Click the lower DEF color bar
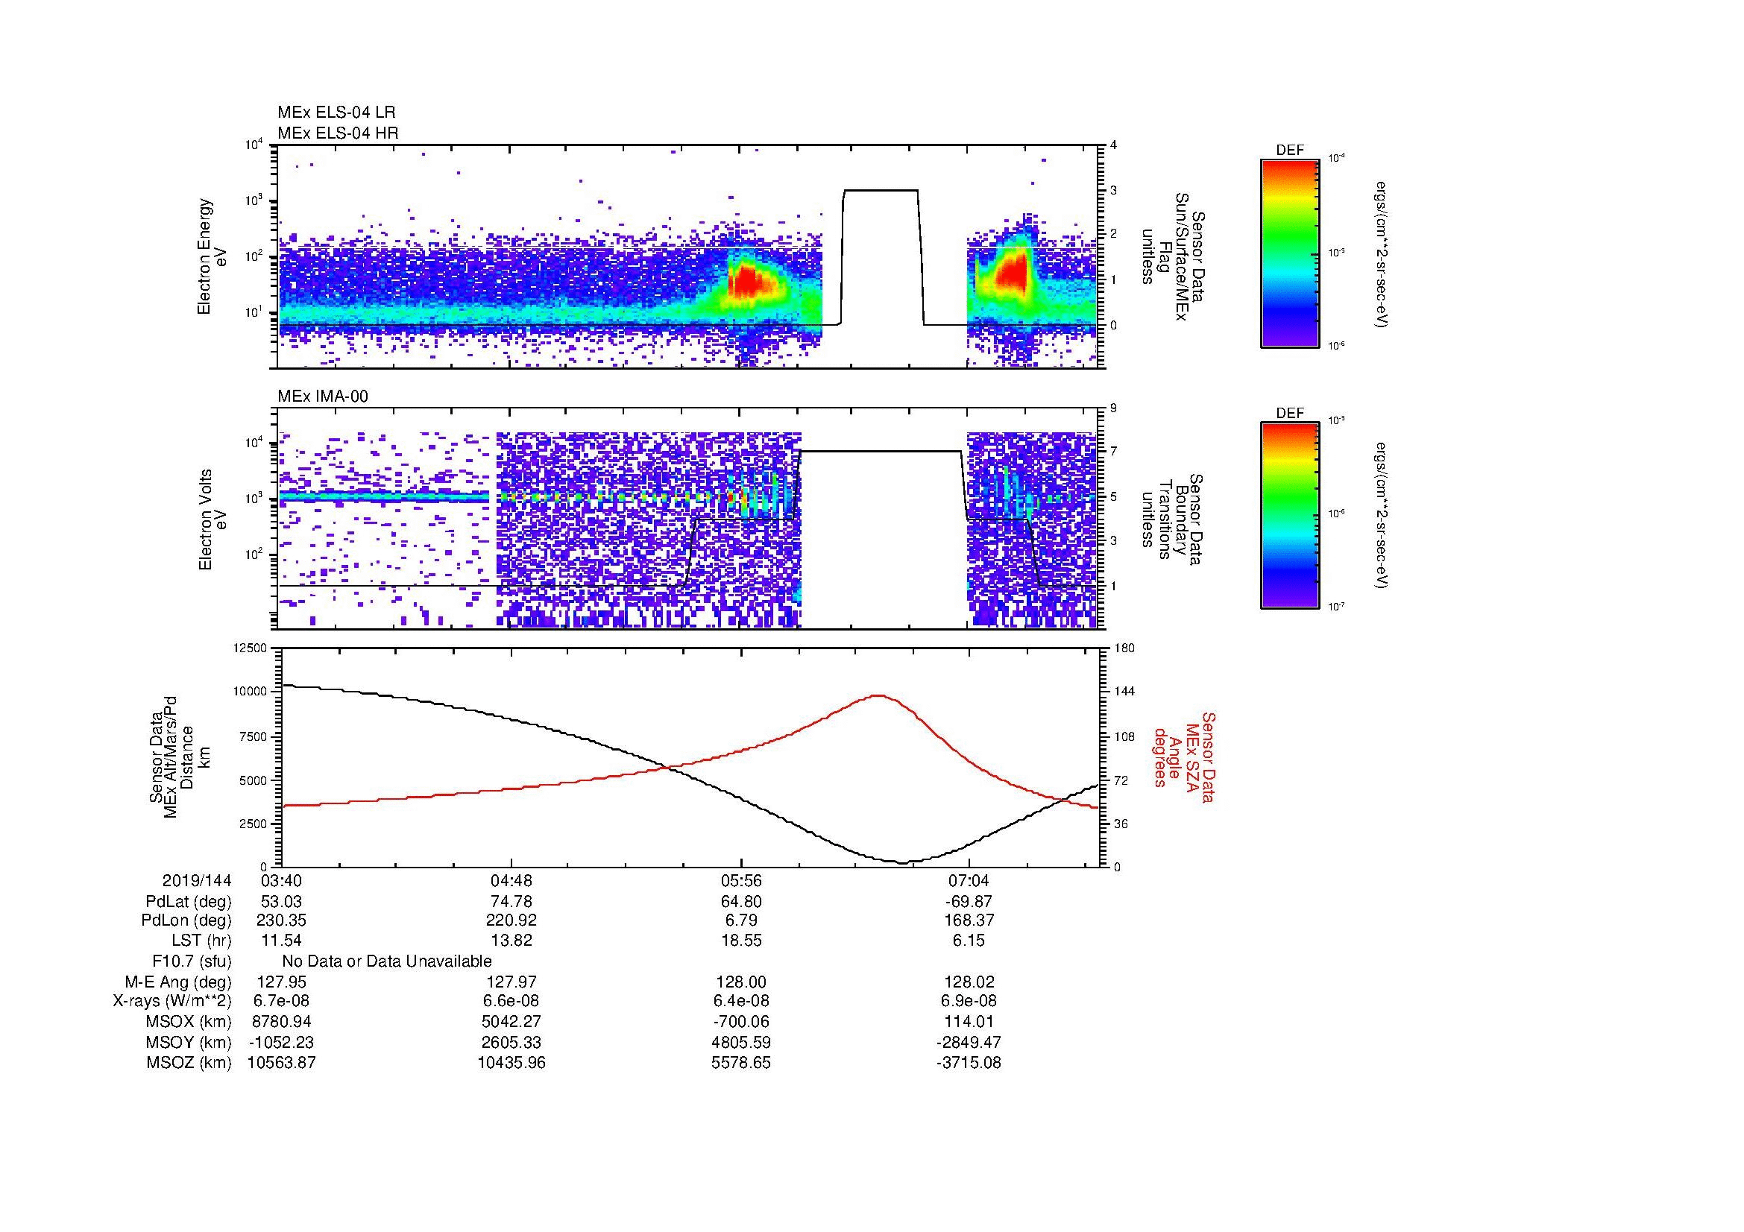Screen dimensions: 1744x1232 pyautogui.click(x=1290, y=516)
